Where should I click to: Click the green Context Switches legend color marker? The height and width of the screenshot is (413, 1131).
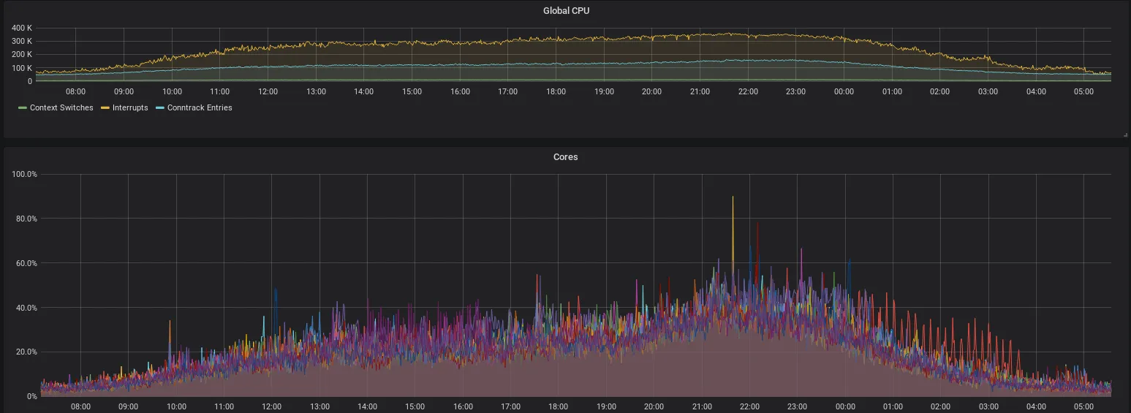pos(23,108)
